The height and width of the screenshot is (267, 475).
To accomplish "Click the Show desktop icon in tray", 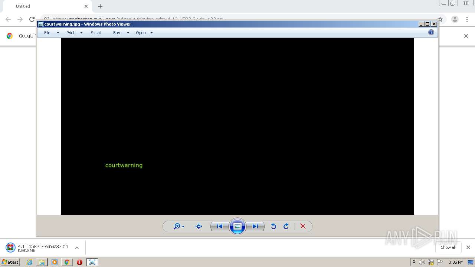I will (x=471, y=262).
